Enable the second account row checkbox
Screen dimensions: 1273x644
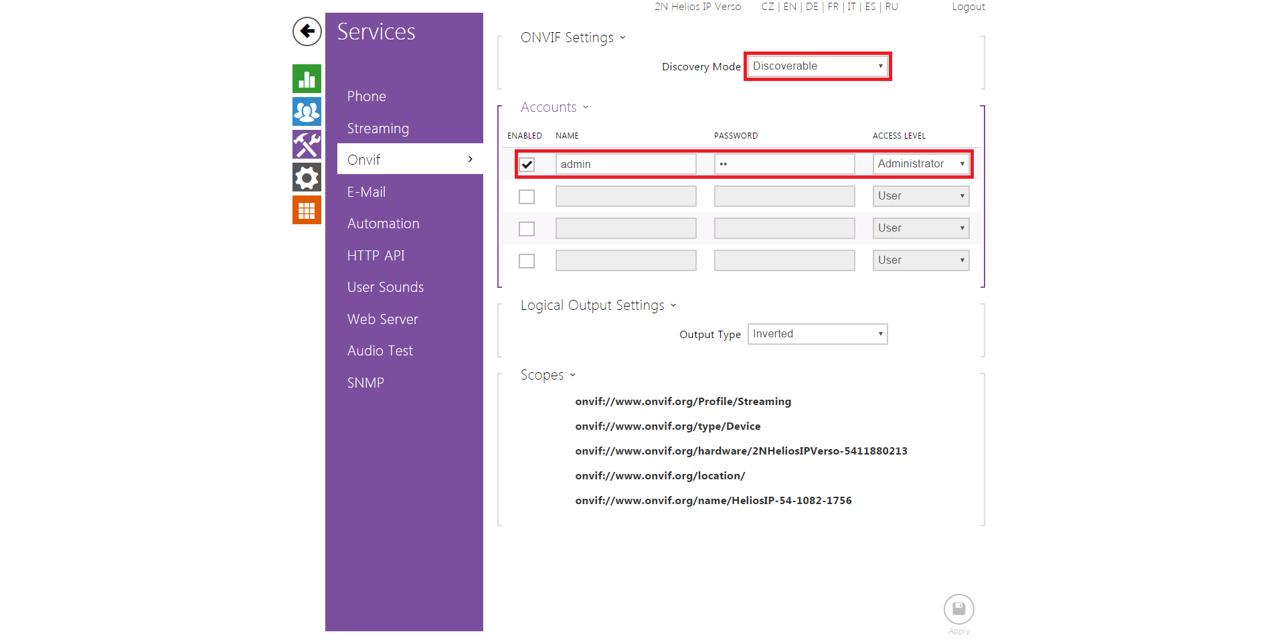point(527,197)
